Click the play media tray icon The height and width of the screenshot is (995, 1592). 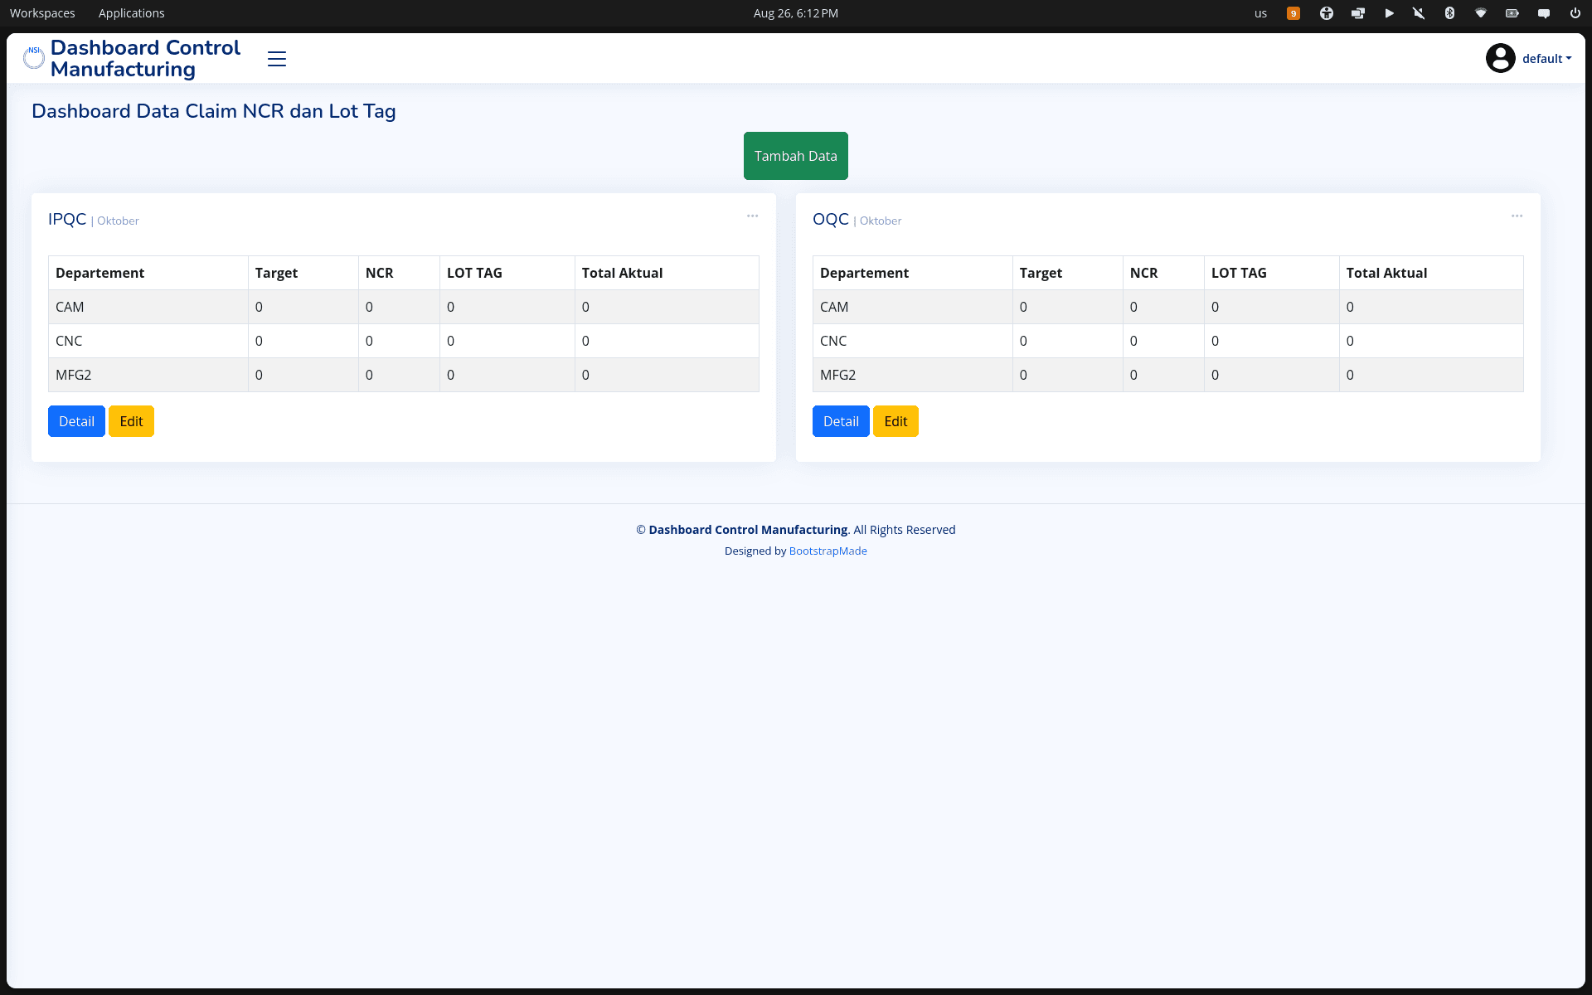(x=1389, y=13)
